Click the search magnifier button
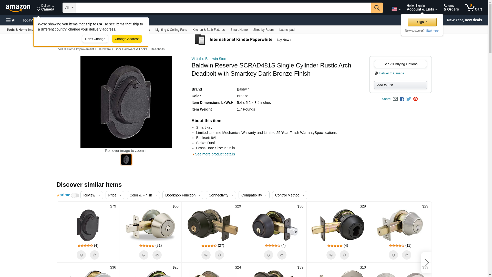This screenshot has height=277, width=492. tap(377, 8)
